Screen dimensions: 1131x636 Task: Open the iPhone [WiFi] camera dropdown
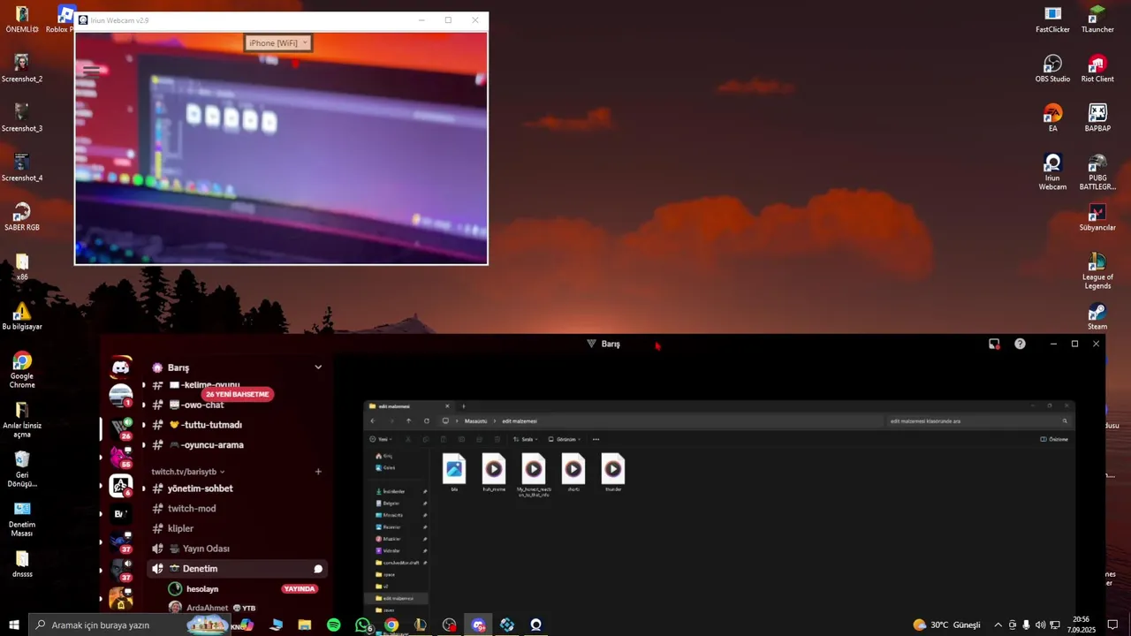[x=278, y=42]
